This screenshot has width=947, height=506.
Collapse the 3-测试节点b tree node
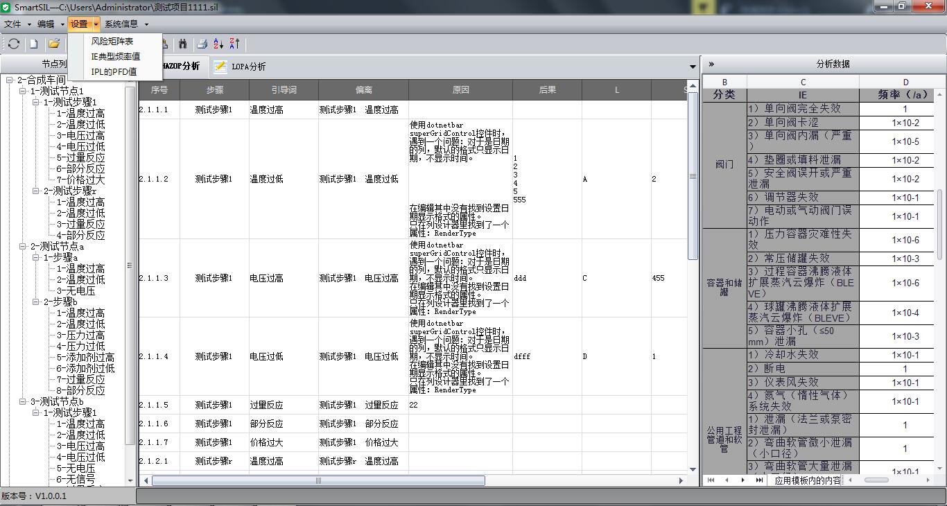(23, 402)
